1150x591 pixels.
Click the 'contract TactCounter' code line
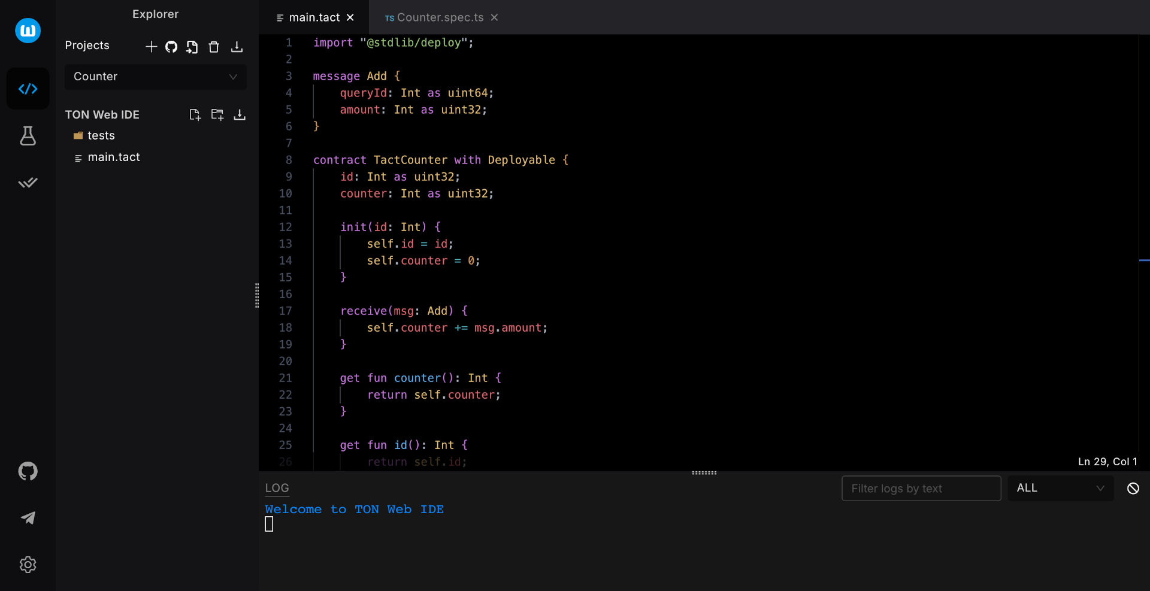441,160
